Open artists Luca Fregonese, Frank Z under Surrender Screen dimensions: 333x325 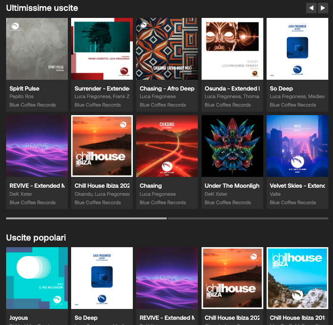click(x=102, y=96)
